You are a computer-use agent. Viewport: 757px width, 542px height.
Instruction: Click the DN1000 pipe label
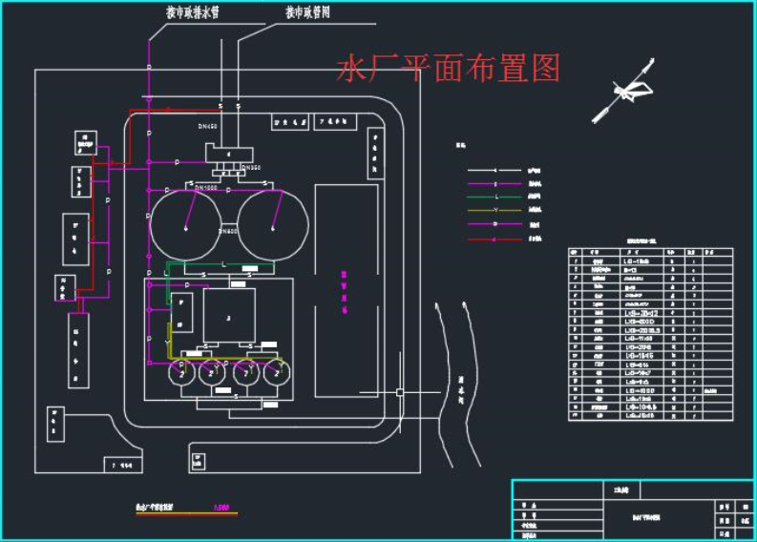(x=206, y=187)
